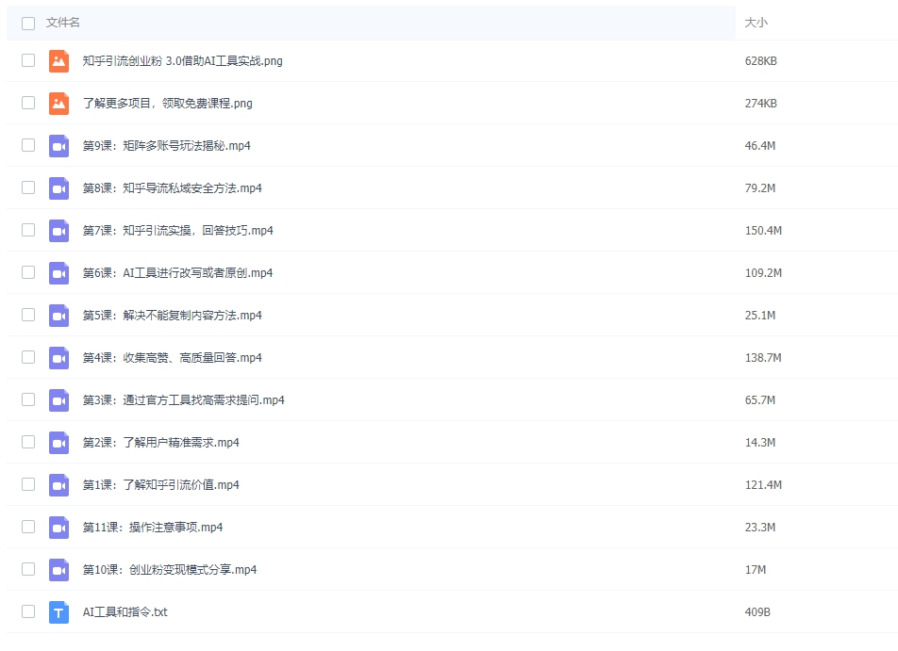Click the video icon of 第9课 matrix accounts lesson
Viewport: 898px width, 651px height.
(x=58, y=145)
